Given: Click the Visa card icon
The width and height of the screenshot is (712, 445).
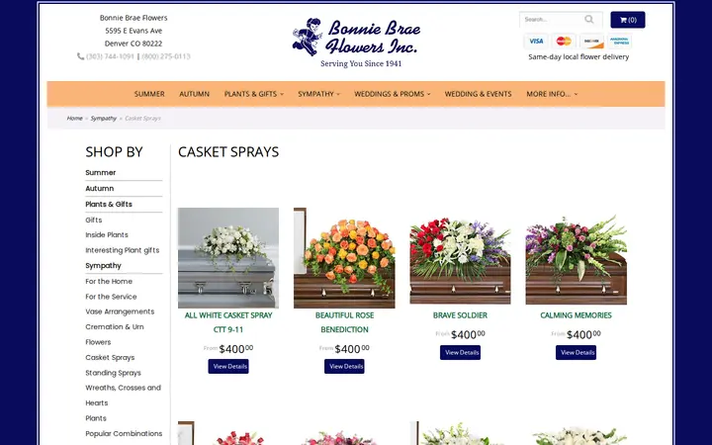Looking at the screenshot, I should pos(536,42).
